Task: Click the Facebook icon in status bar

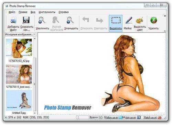Action: [x=139, y=117]
